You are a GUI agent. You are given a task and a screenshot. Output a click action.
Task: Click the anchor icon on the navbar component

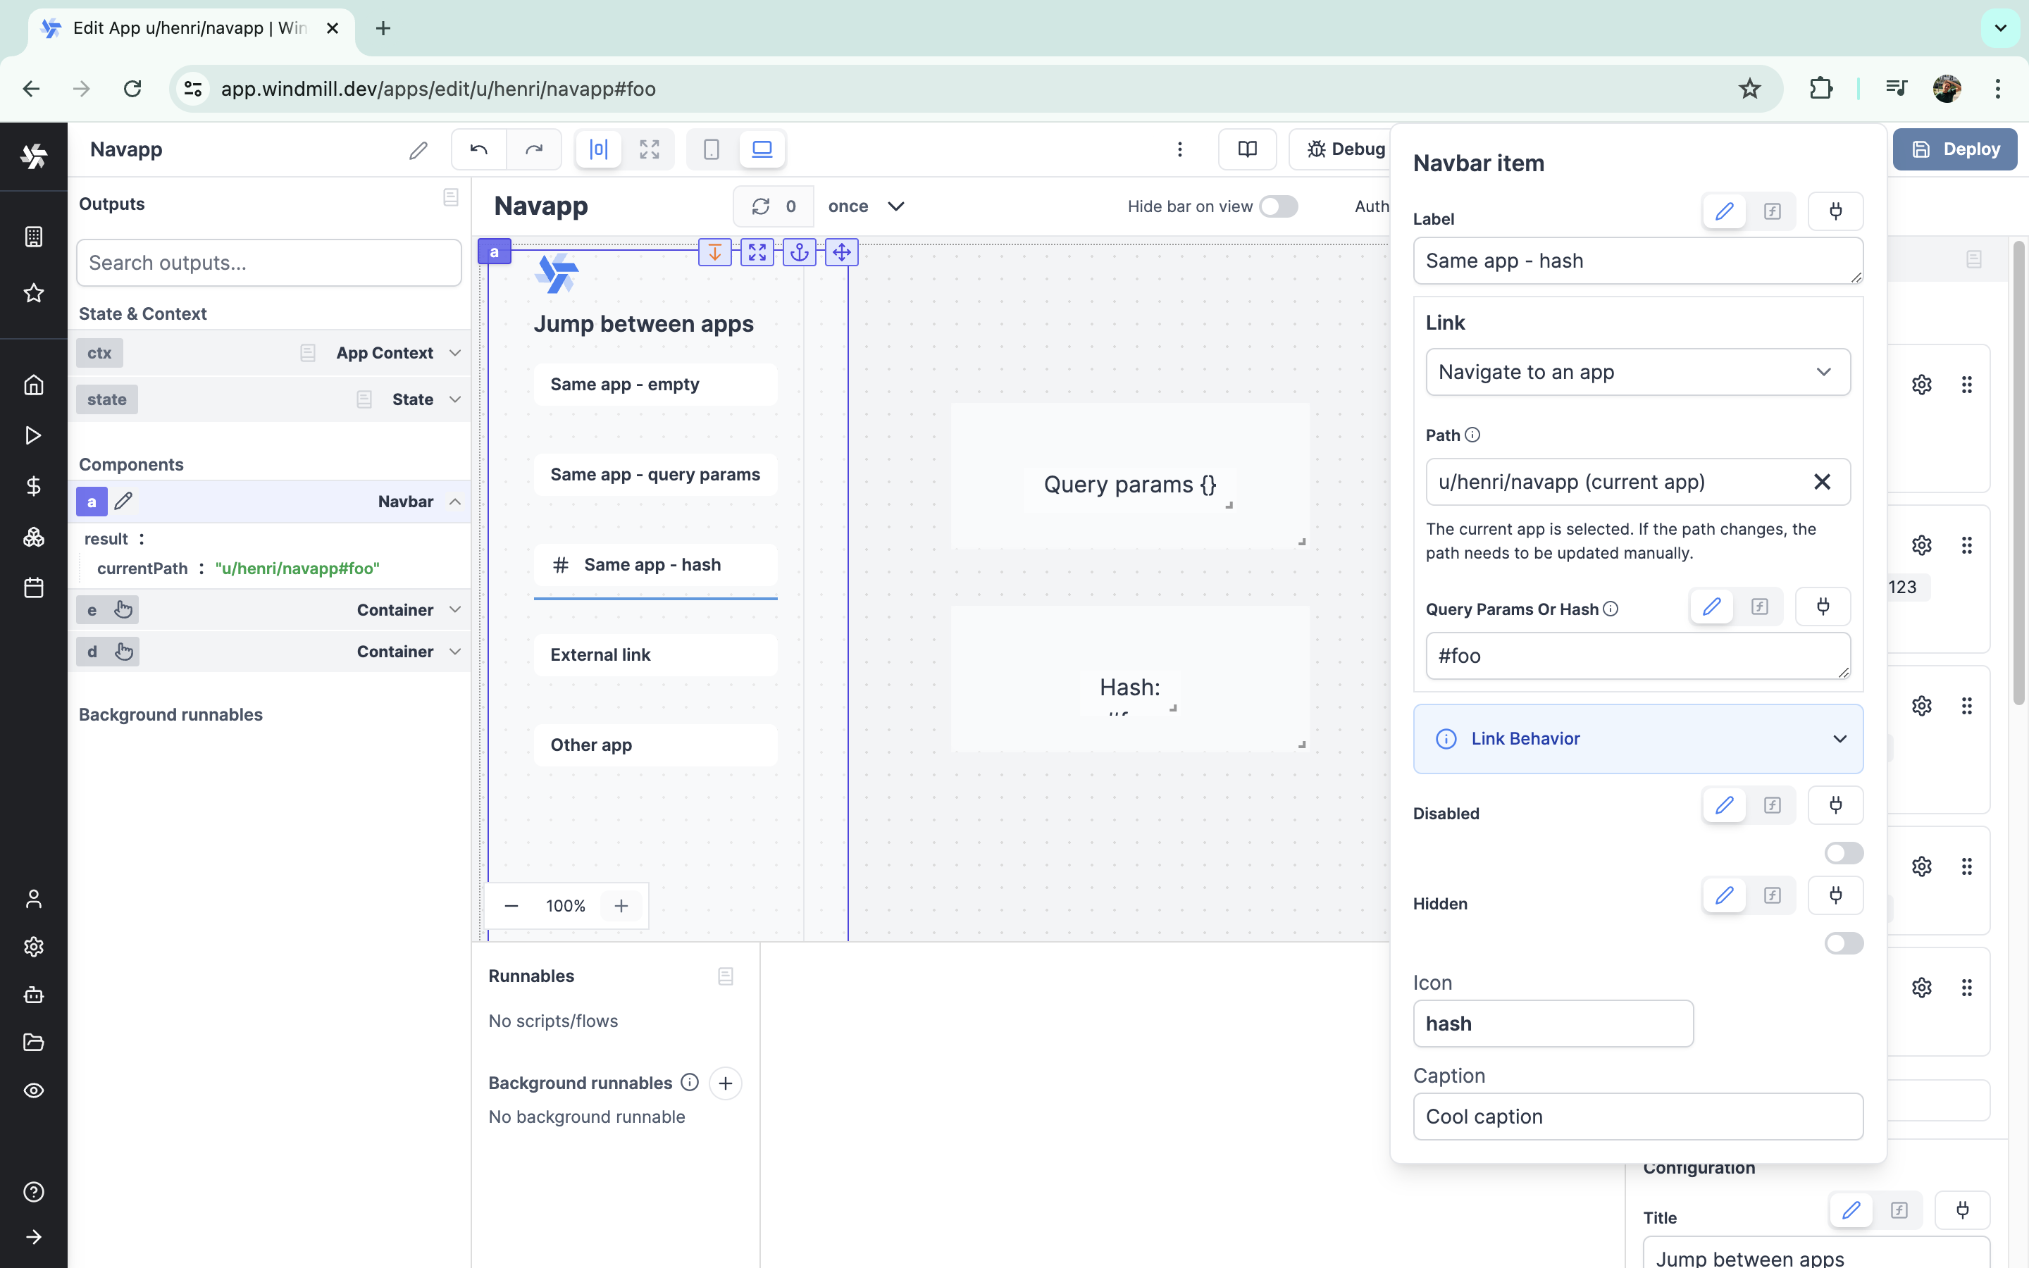coord(799,251)
